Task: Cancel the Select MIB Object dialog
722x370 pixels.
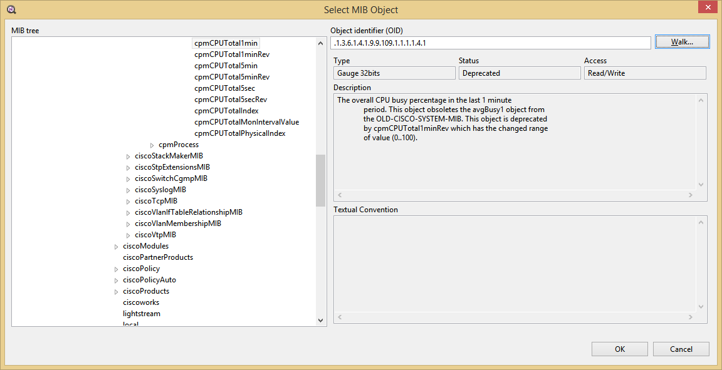Action: coord(681,349)
